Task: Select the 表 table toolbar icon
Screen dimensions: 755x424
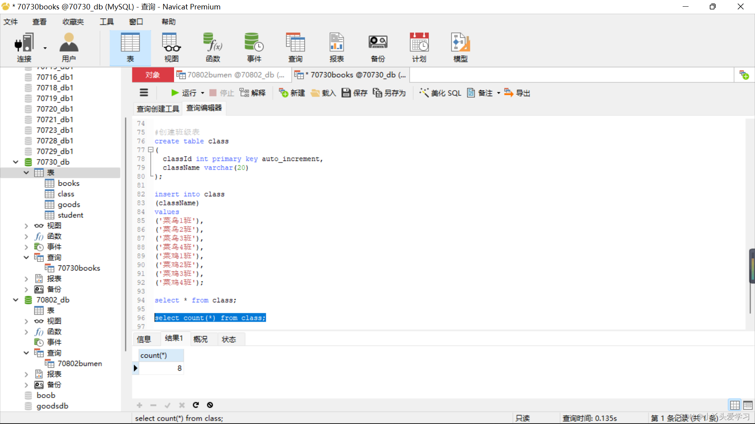Action: (130, 48)
